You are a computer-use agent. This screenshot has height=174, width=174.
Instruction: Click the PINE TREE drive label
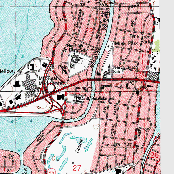click(138, 141)
